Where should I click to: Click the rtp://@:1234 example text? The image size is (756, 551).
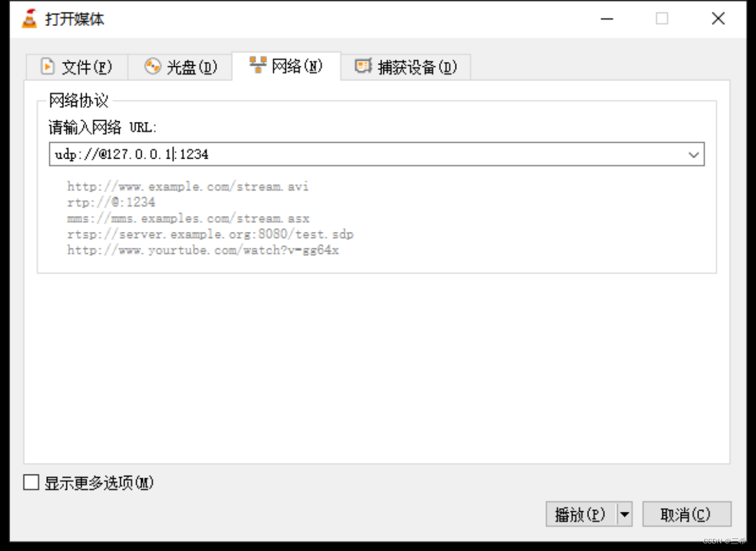(111, 202)
